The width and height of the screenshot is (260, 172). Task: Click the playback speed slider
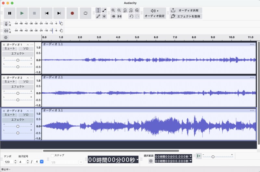217,157
